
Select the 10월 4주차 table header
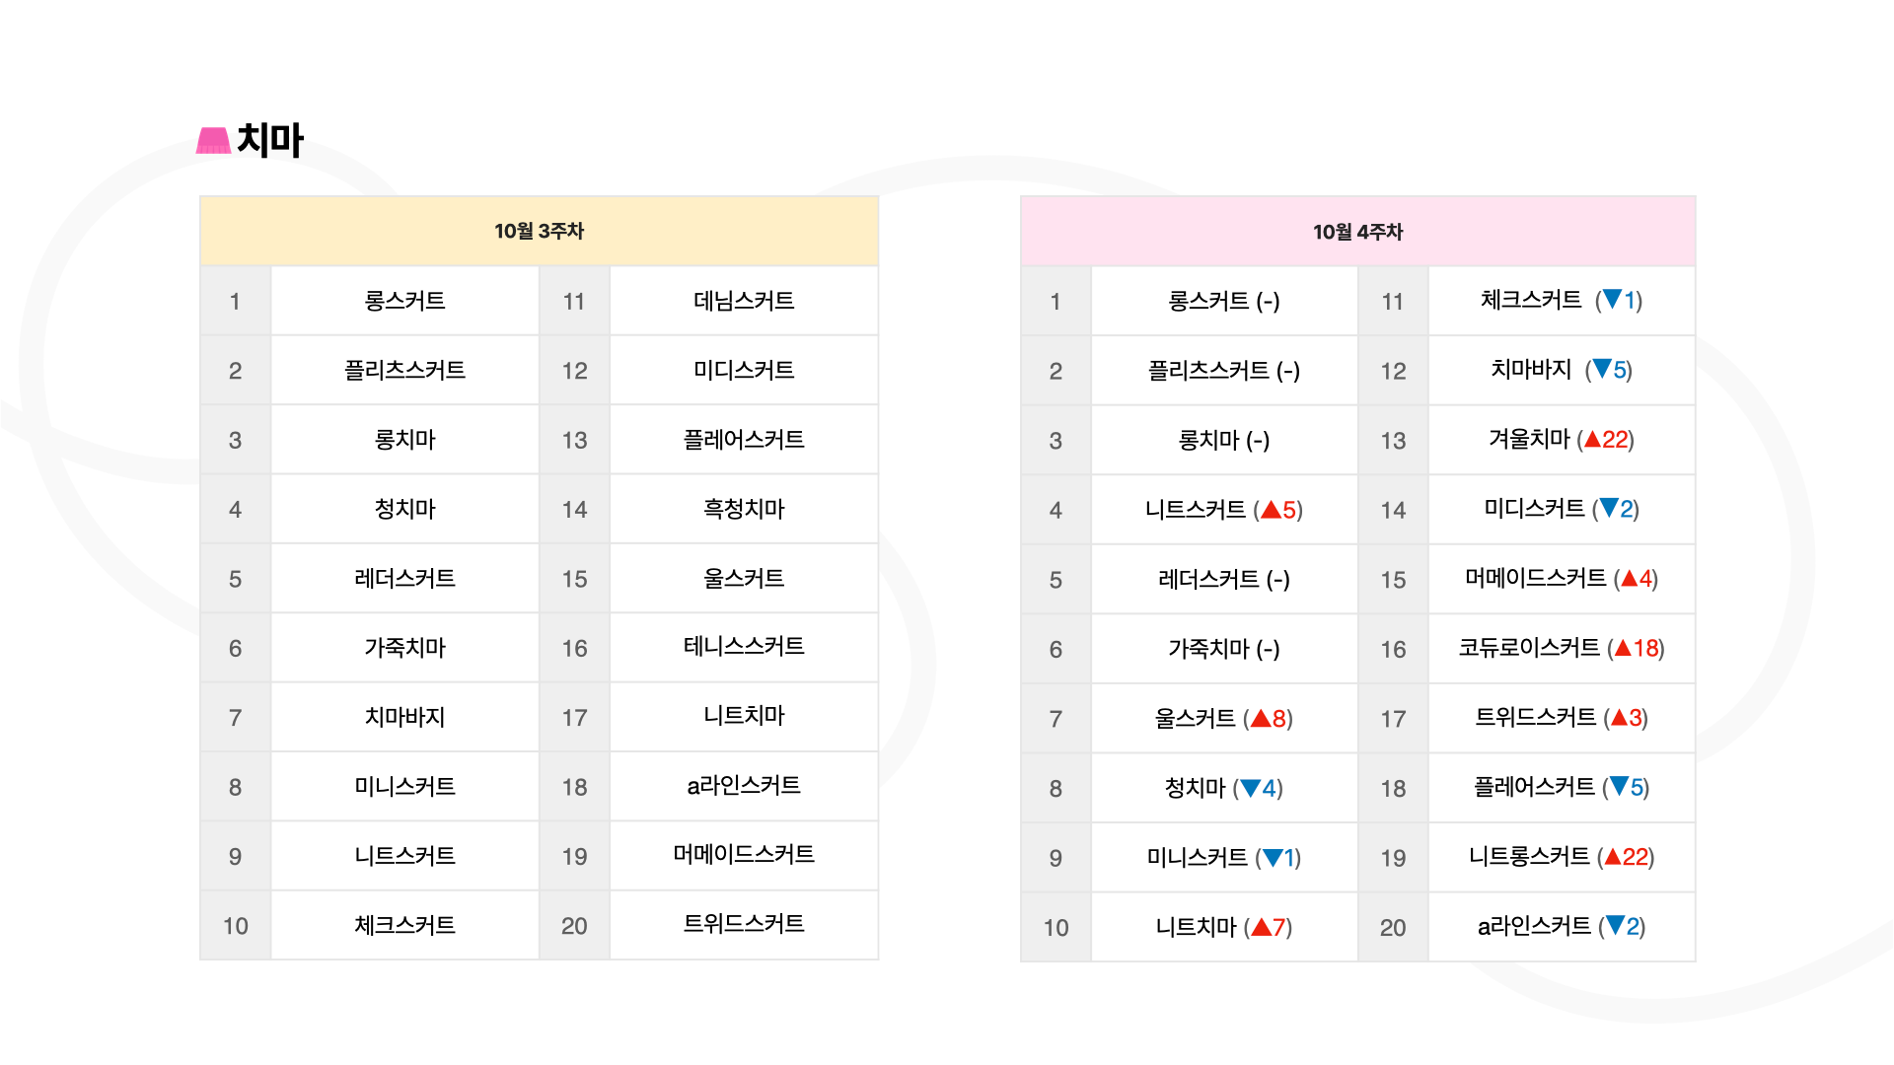[1357, 231]
